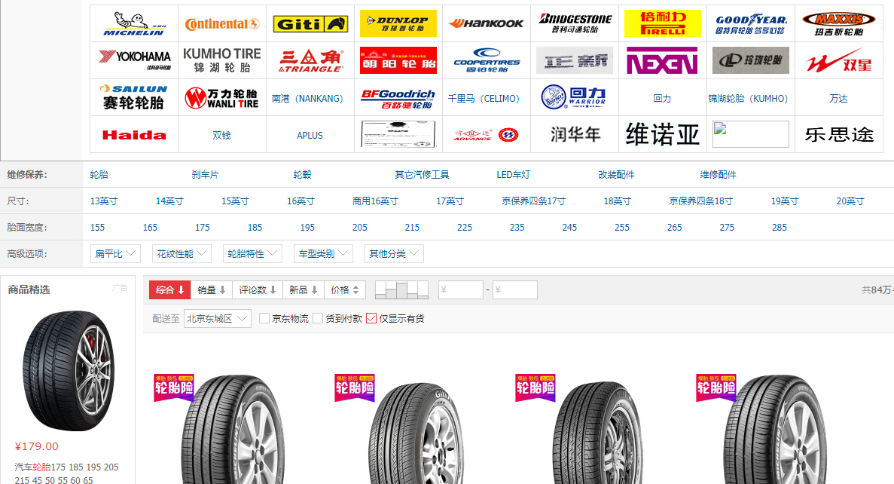Enable the 京东物流 checkbox
The image size is (894, 484).
click(264, 318)
